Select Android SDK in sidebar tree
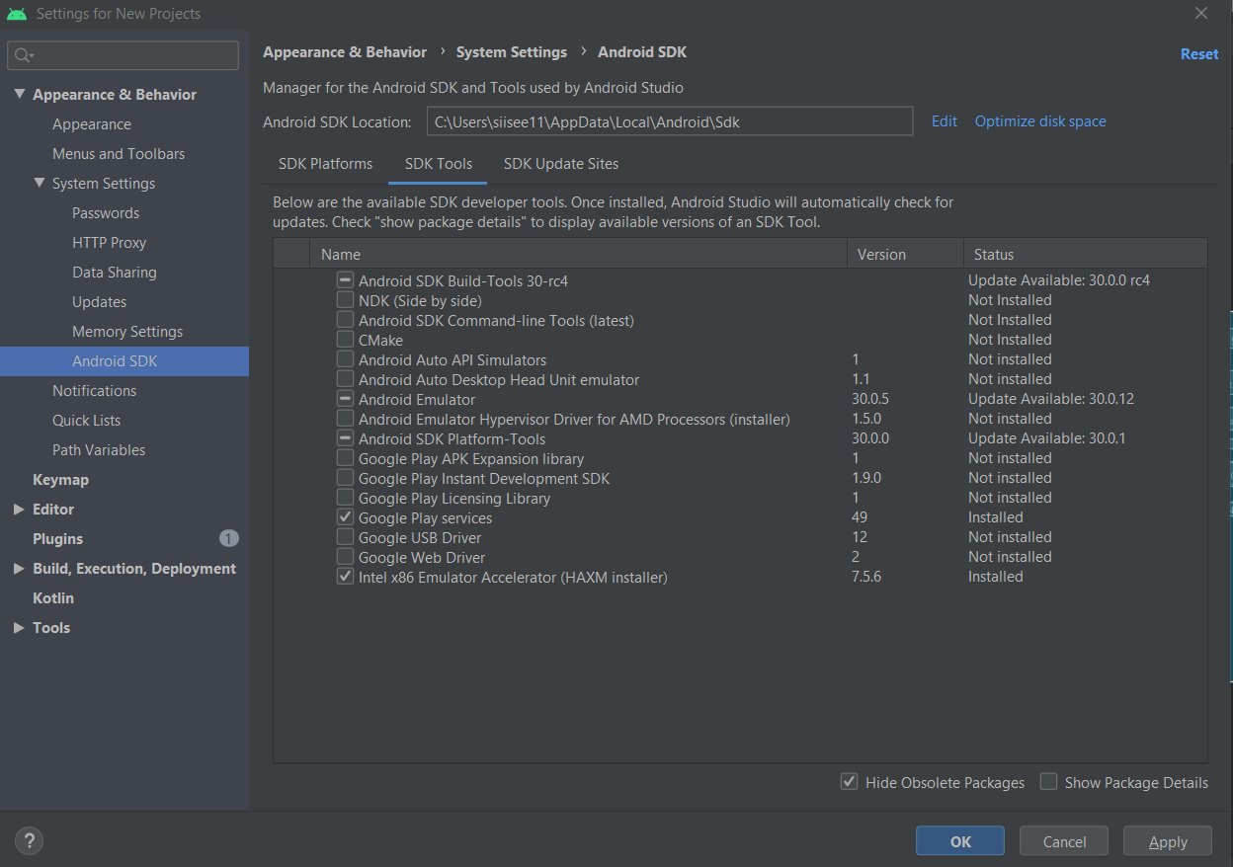Image resolution: width=1233 pixels, height=867 pixels. [x=124, y=360]
